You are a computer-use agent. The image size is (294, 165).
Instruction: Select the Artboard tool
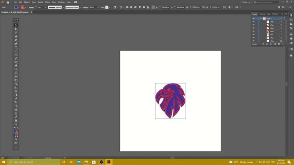tap(16, 113)
